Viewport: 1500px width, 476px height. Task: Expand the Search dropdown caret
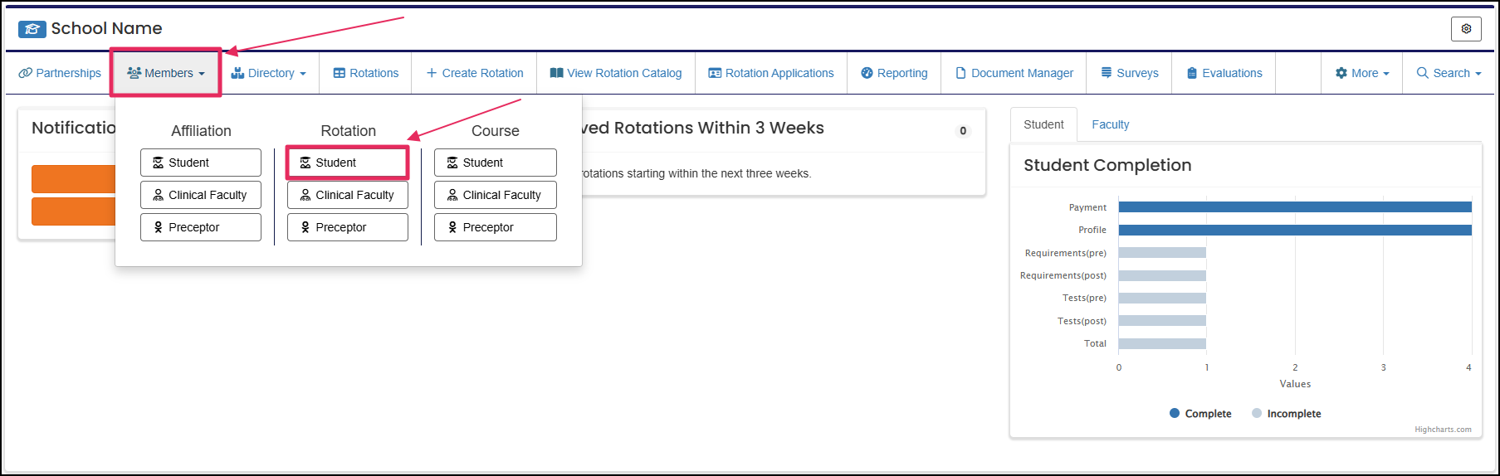[1478, 74]
